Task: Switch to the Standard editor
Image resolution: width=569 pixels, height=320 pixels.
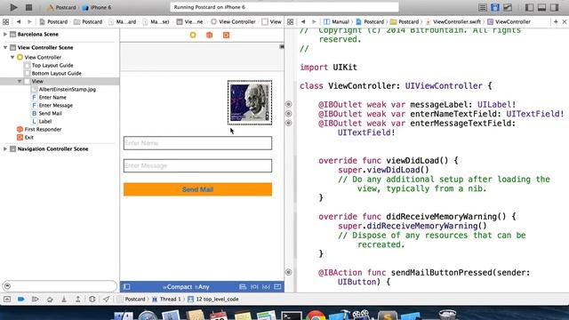Action: pyautogui.click(x=482, y=7)
